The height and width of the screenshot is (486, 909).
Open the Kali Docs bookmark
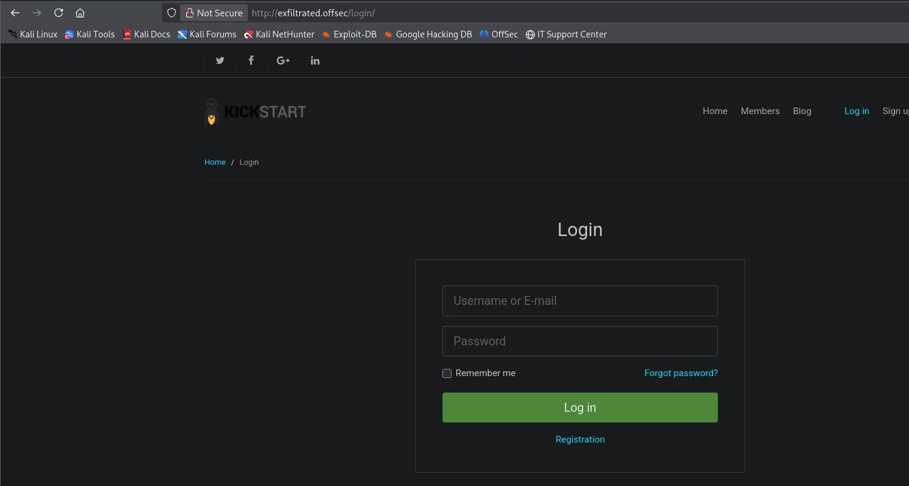pyautogui.click(x=146, y=34)
